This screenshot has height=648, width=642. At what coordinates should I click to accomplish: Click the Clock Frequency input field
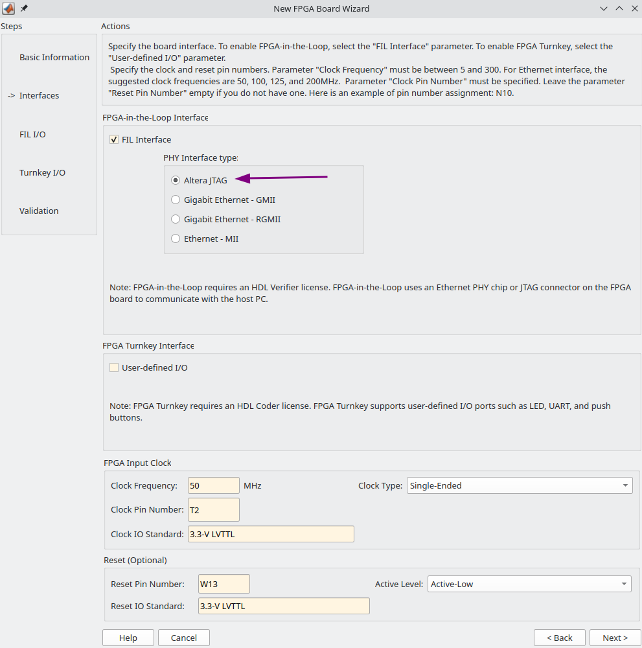point(214,485)
